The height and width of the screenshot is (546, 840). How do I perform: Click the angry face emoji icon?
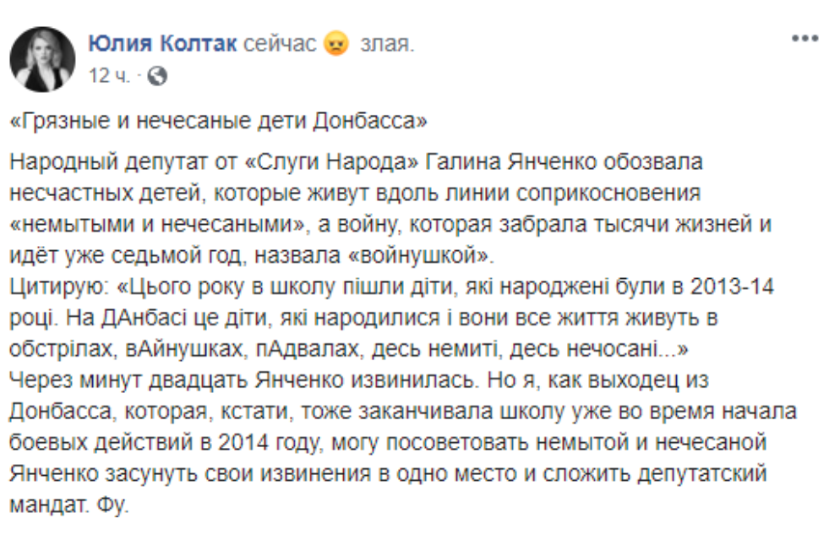point(336,43)
